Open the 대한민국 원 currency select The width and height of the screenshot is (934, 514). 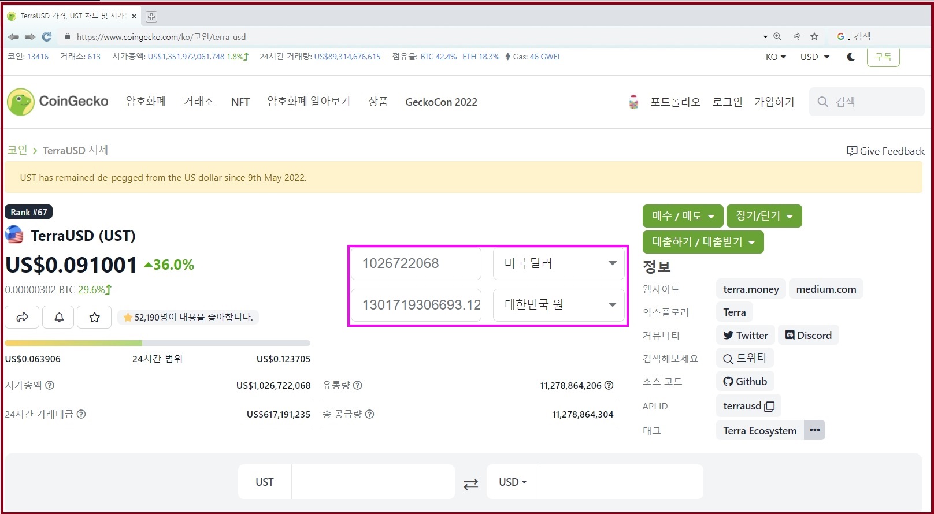click(558, 305)
